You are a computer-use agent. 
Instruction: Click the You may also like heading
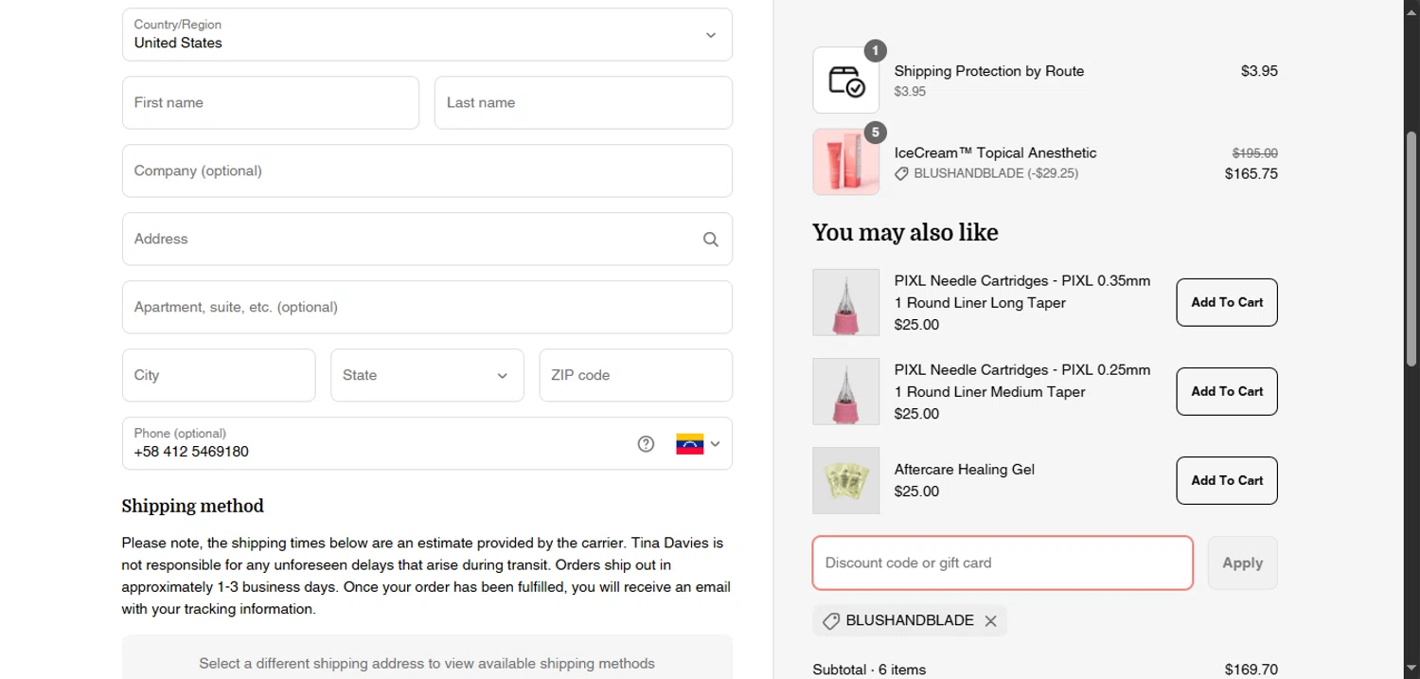pyautogui.click(x=905, y=232)
